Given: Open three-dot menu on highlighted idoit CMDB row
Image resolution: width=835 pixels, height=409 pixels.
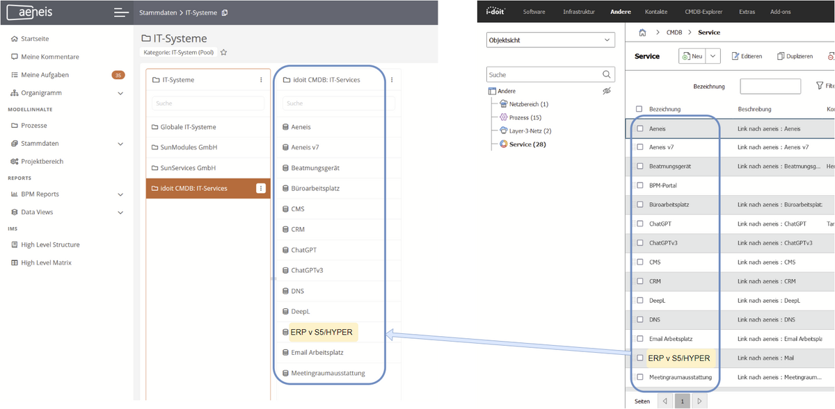Looking at the screenshot, I should pos(261,188).
